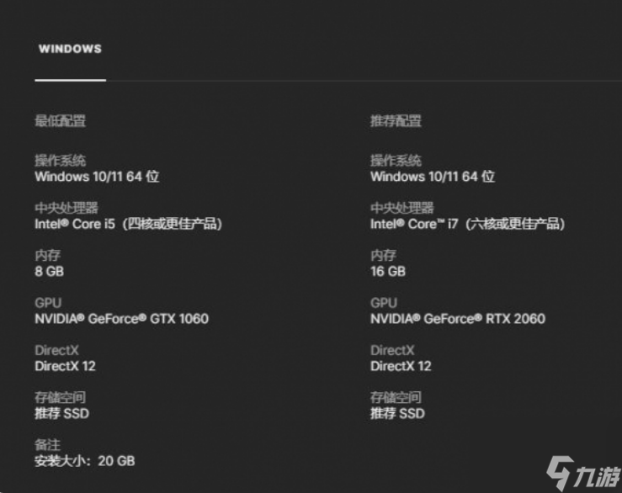
Task: Click 操作系统 label under 推荐配置
Action: click(x=396, y=161)
